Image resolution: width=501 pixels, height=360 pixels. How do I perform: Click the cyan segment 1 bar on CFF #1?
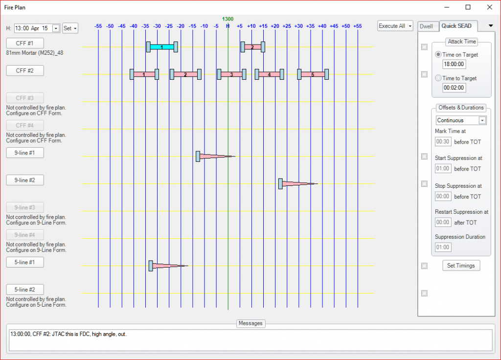(161, 47)
